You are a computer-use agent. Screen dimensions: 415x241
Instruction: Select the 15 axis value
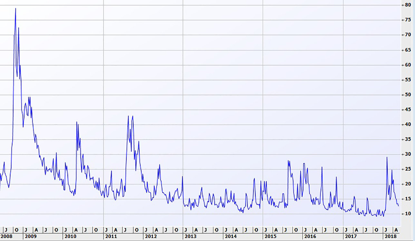click(408, 199)
